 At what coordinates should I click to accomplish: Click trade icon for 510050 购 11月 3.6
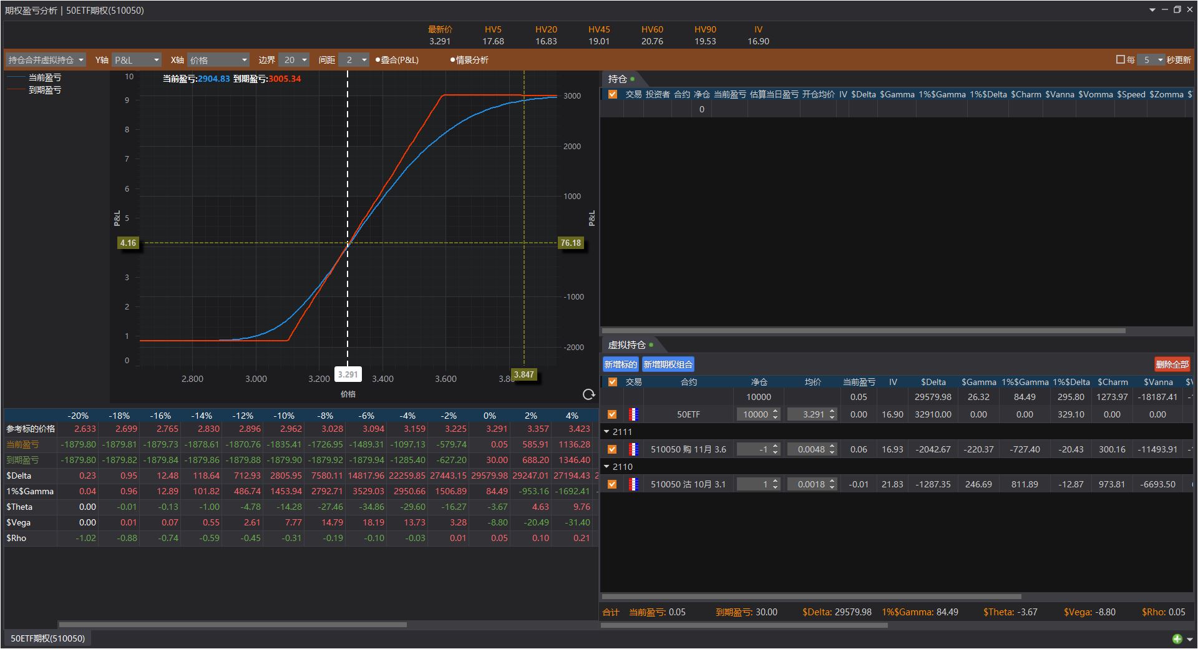pyautogui.click(x=633, y=449)
